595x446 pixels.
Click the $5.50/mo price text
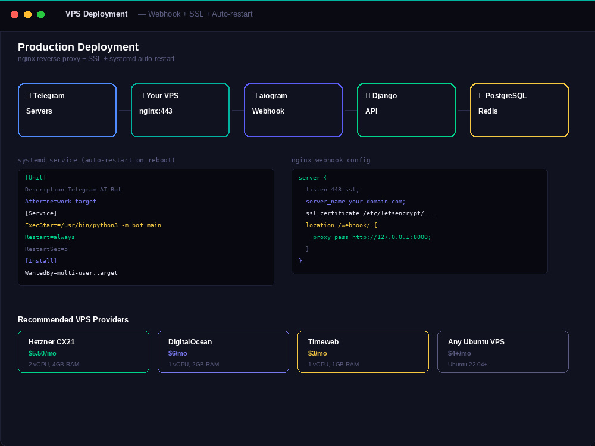click(42, 353)
